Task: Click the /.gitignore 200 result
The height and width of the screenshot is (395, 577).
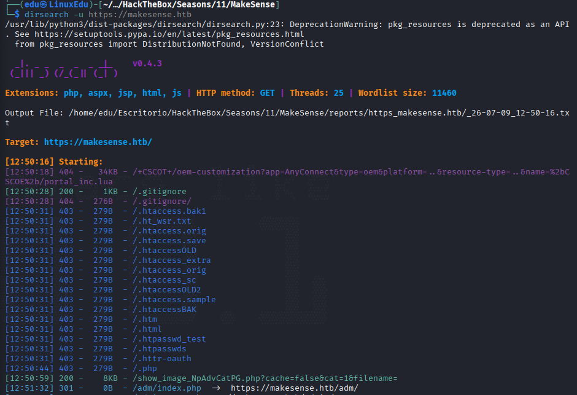Action: pyautogui.click(x=160, y=192)
